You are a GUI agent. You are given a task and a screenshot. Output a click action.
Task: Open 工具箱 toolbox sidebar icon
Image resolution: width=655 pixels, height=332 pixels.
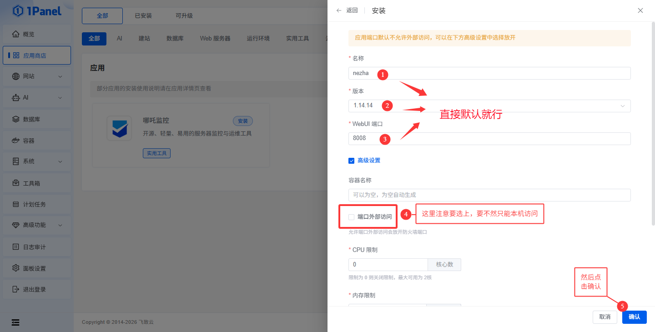coord(16,183)
